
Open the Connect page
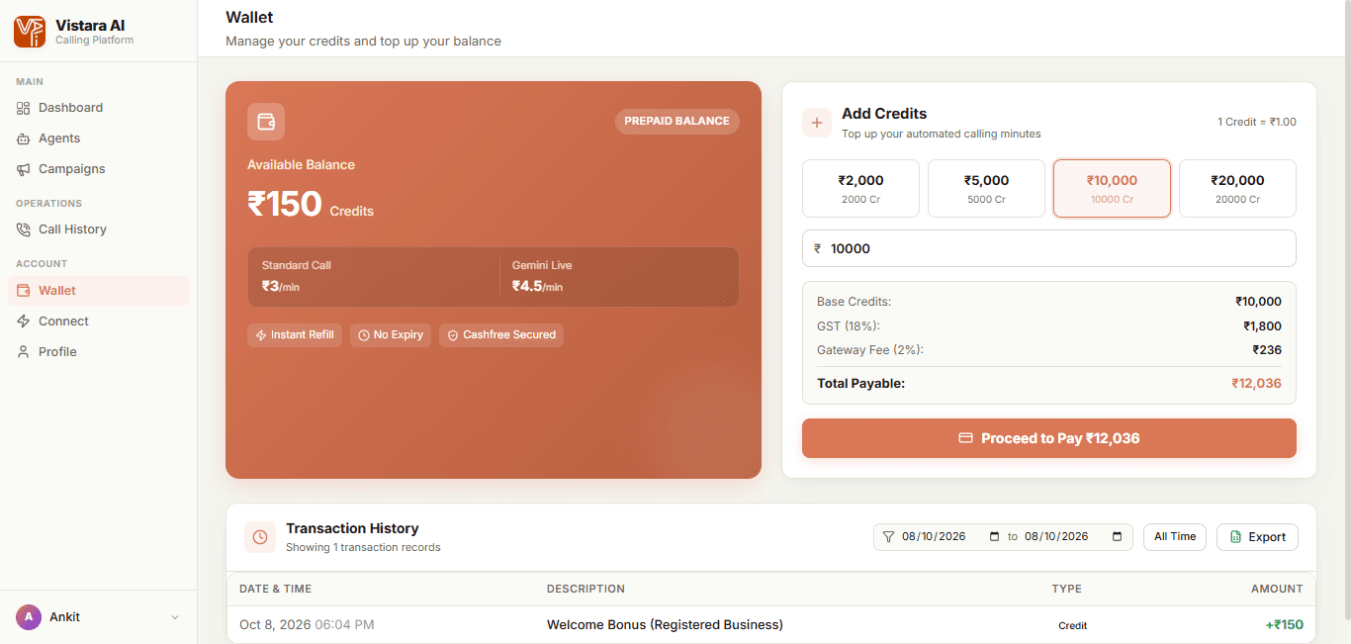click(x=98, y=322)
